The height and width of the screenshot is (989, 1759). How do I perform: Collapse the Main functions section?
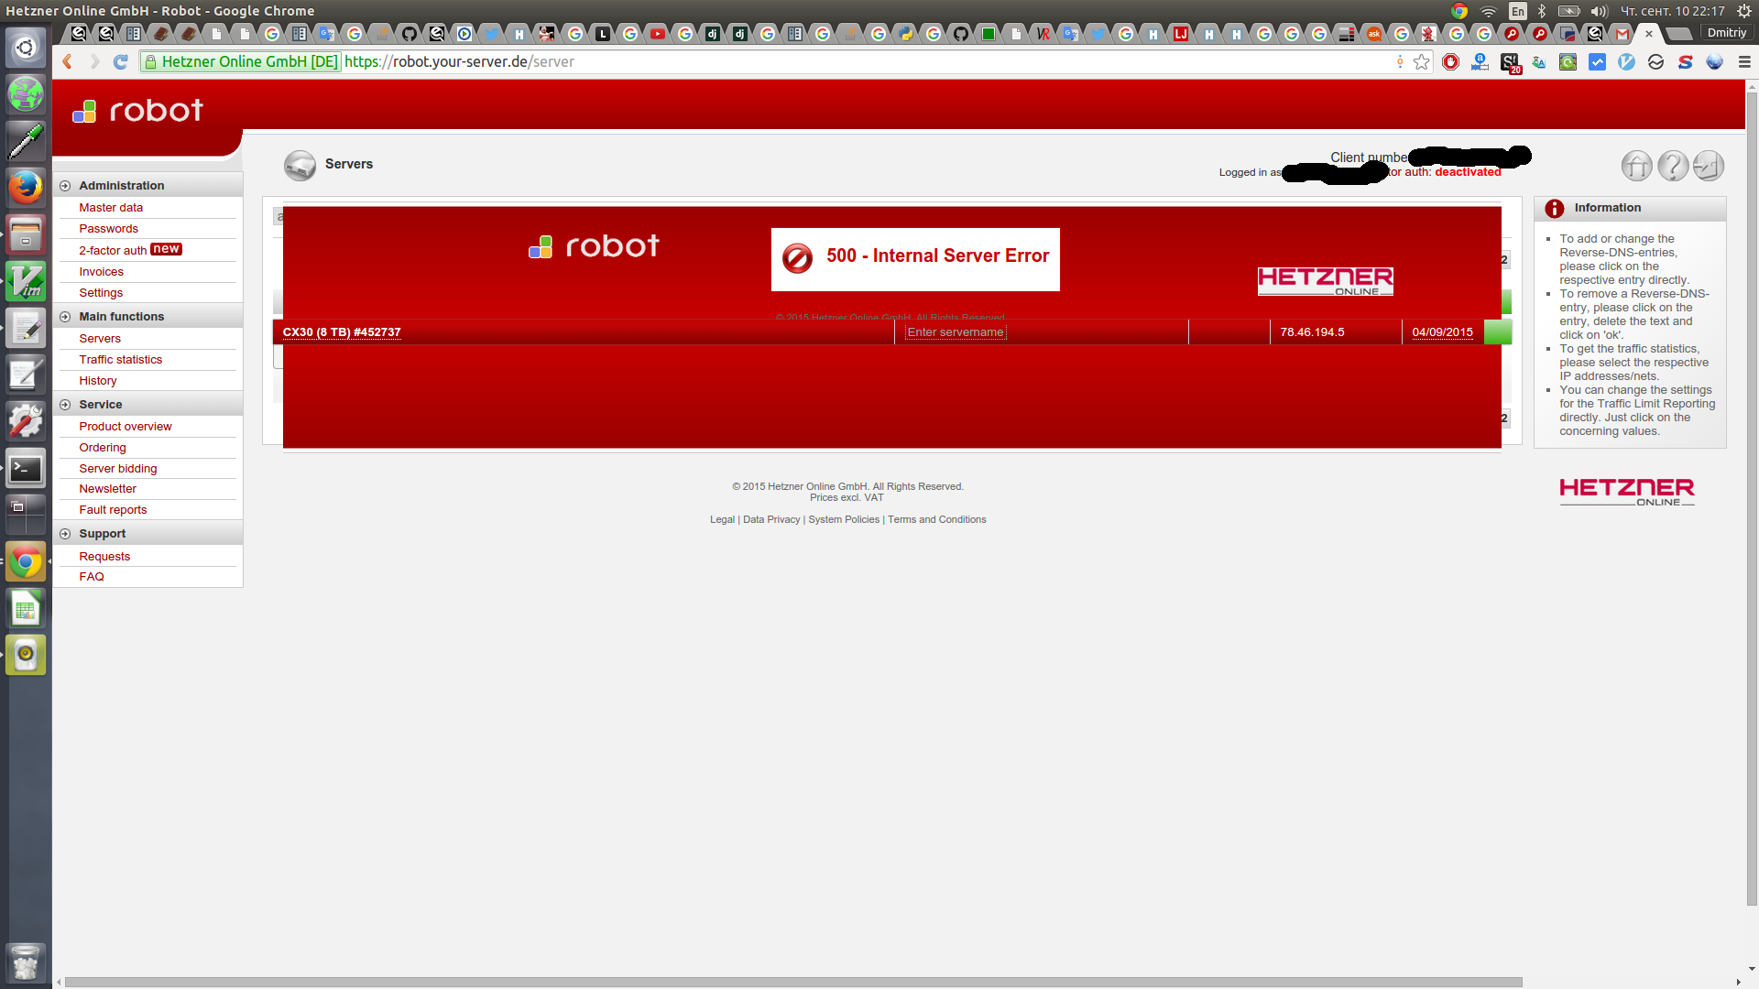(x=65, y=317)
